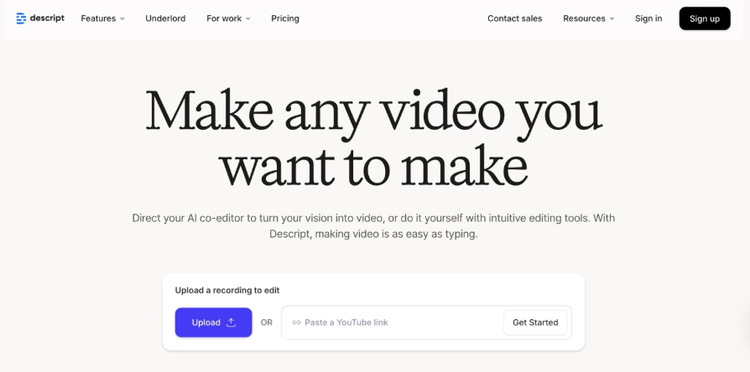The width and height of the screenshot is (750, 372).
Task: Open the Features menu
Action: click(97, 18)
